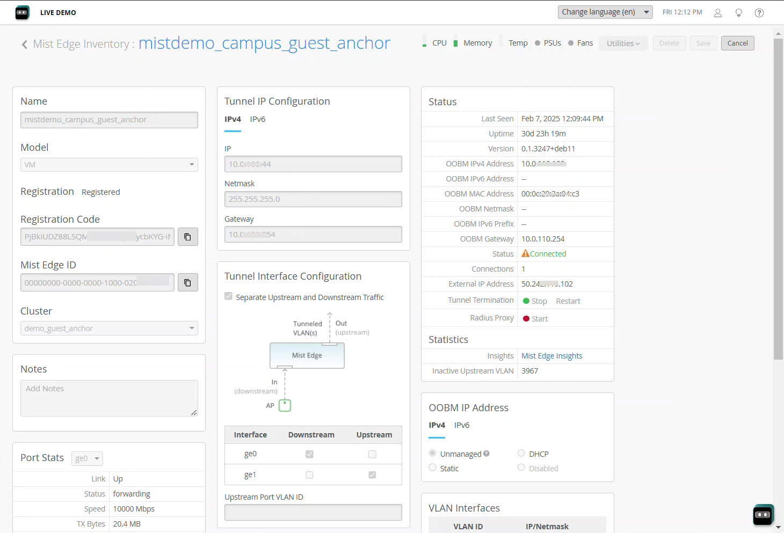
Task: Select the Unmanaged OOBM radio button
Action: pos(432,453)
